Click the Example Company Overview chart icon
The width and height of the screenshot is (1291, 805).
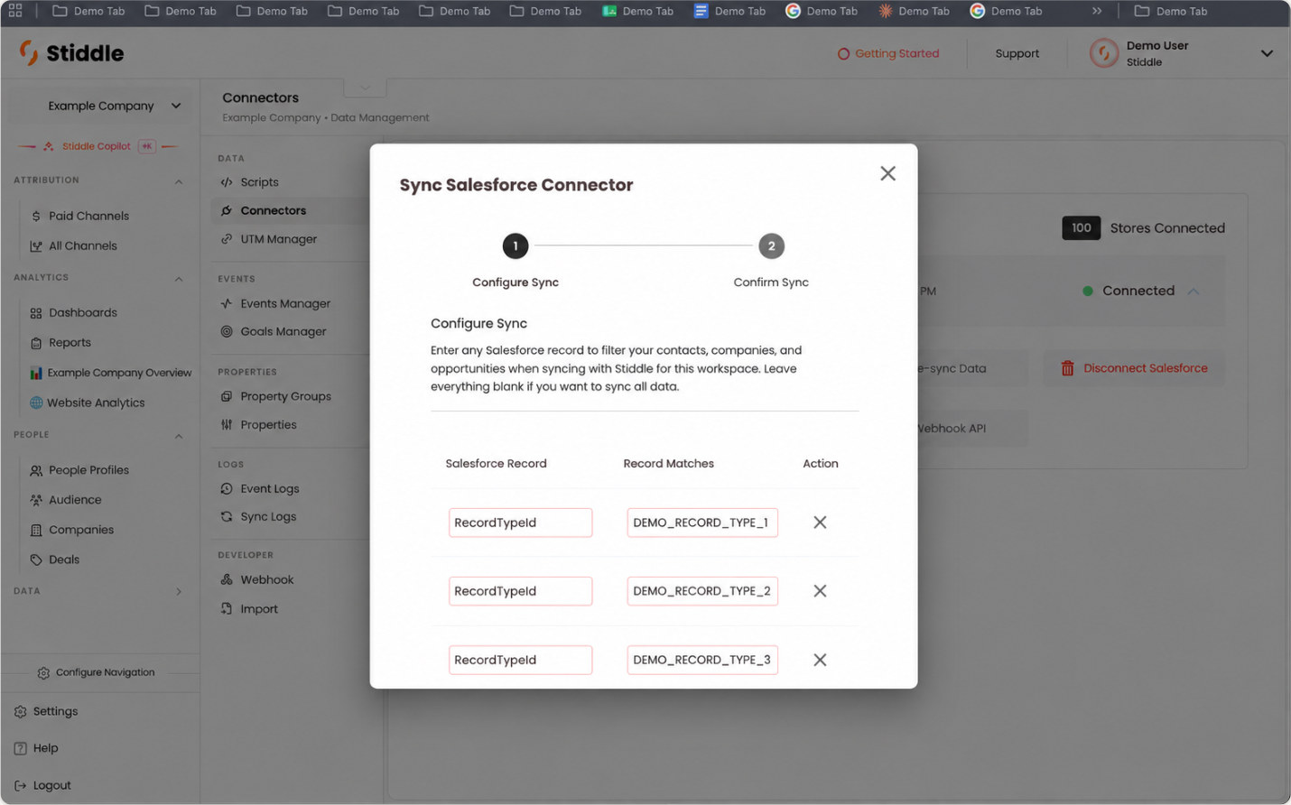[36, 373]
